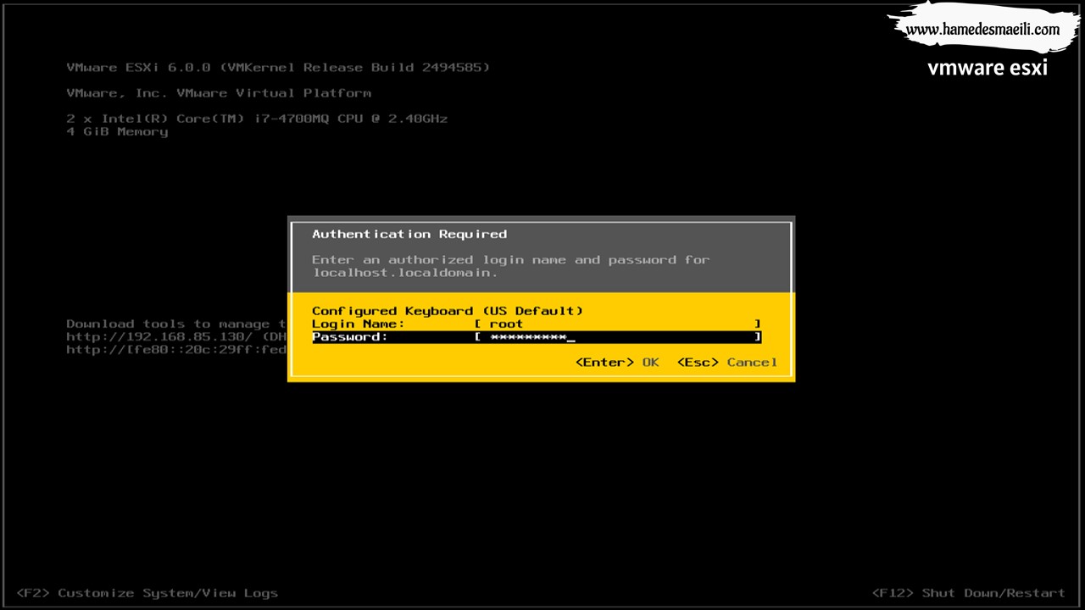Cancel the dialog via Esc Cancel

tap(727, 363)
